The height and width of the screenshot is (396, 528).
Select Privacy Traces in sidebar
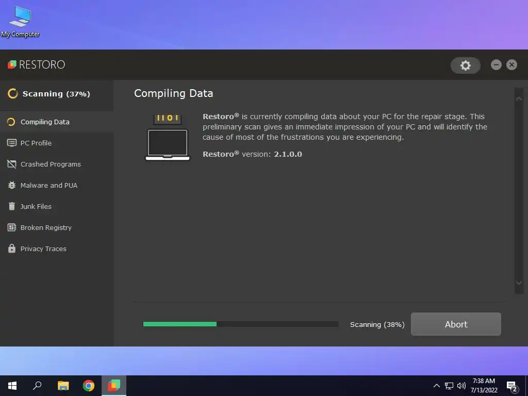[57, 249]
